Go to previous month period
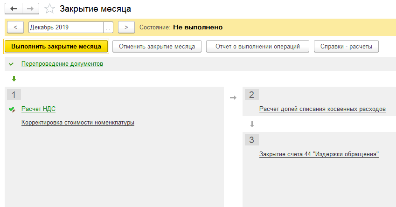This screenshot has width=396, height=207. (x=15, y=28)
